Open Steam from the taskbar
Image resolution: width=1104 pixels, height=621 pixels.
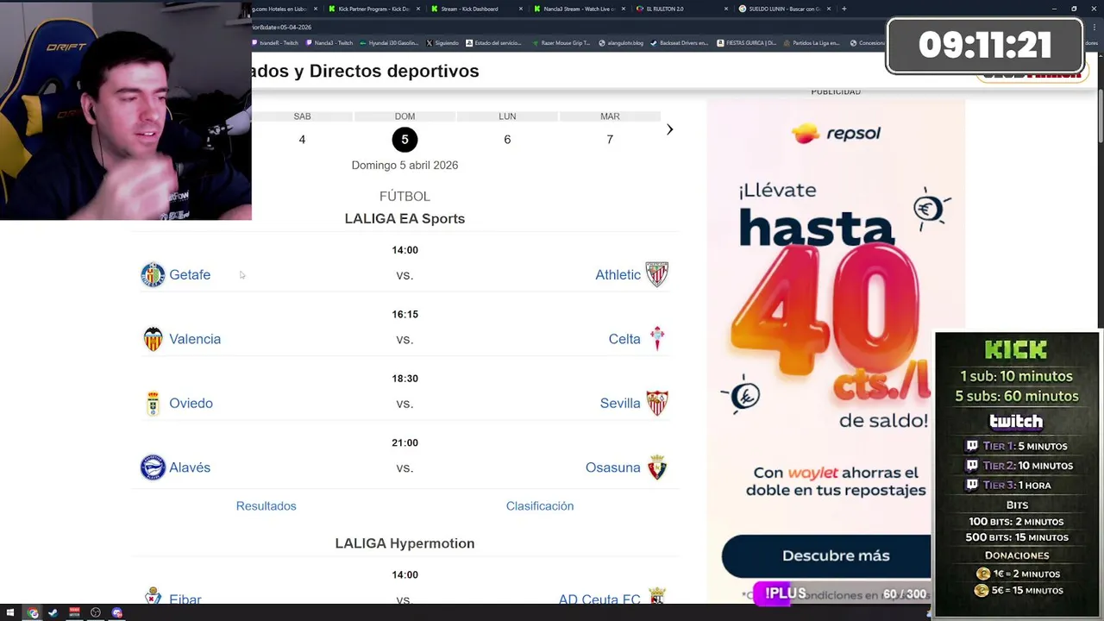pyautogui.click(x=53, y=613)
